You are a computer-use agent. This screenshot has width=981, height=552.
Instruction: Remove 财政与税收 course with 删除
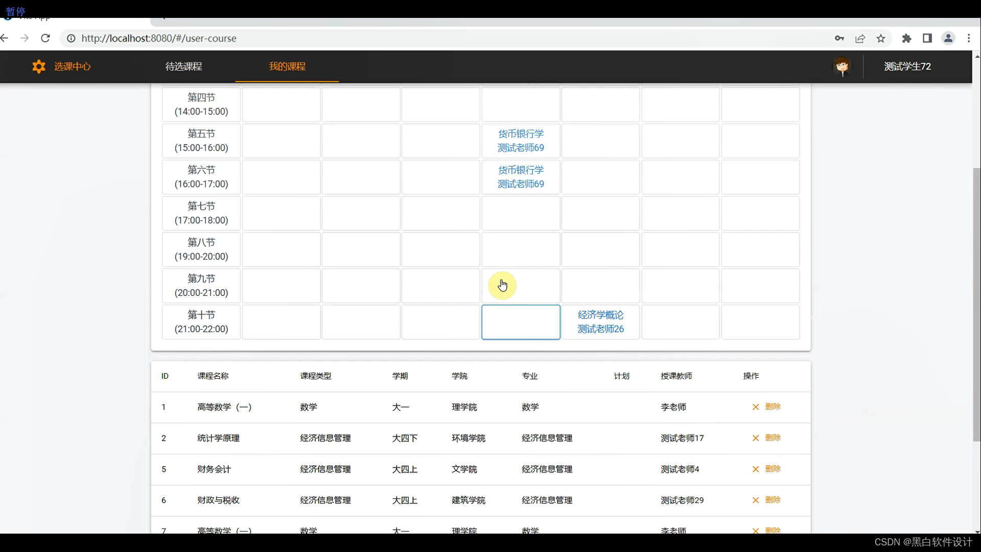click(x=766, y=500)
